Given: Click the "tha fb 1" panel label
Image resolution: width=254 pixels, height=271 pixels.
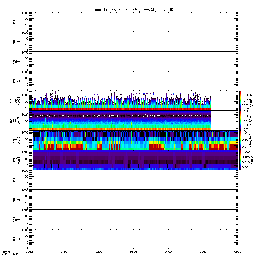Looking at the screenshot, I should click(x=16, y=61).
